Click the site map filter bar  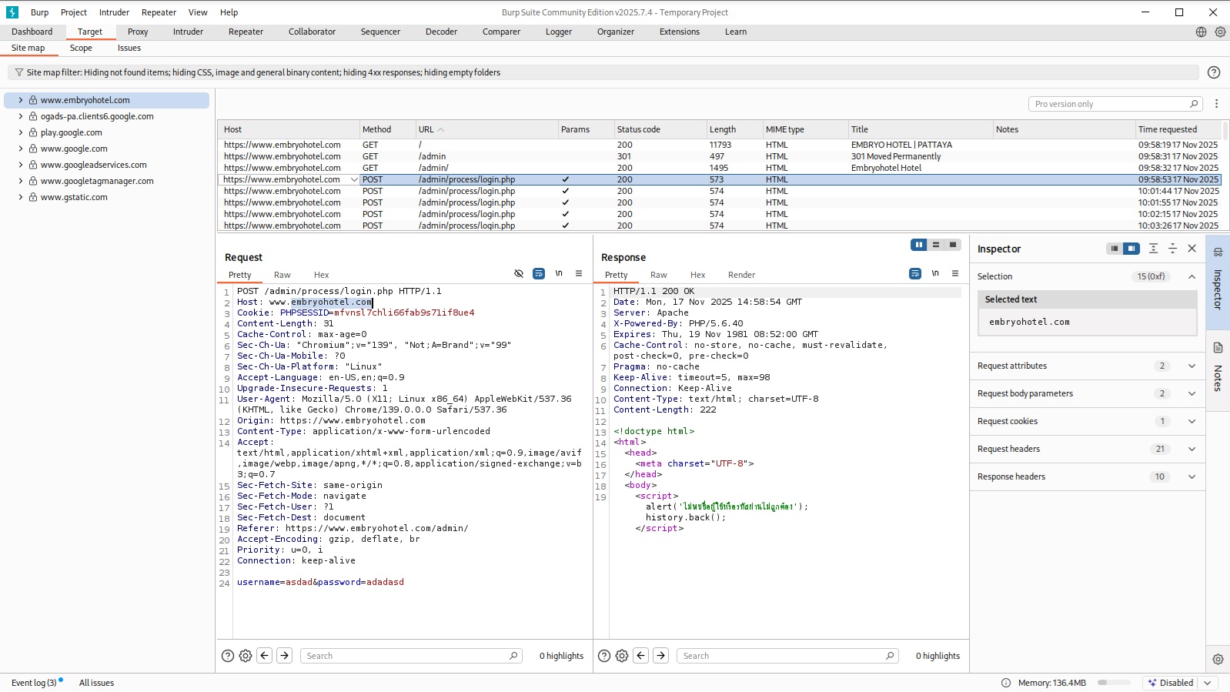603,72
